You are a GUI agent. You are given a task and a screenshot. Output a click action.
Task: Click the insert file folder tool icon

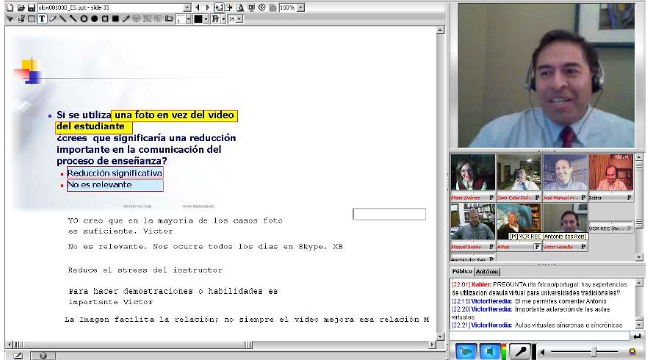(x=169, y=19)
